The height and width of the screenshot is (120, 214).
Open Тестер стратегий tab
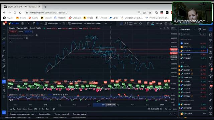point(62,114)
